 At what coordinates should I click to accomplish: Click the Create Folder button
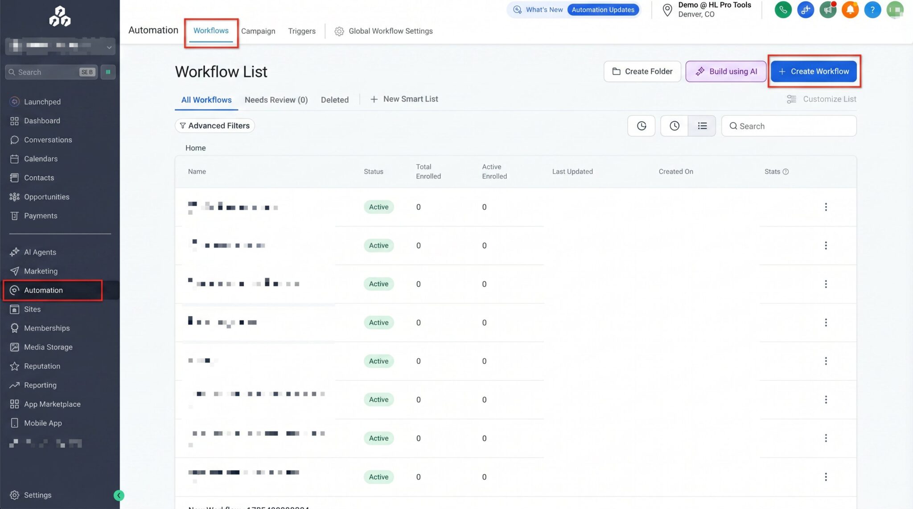tap(642, 72)
